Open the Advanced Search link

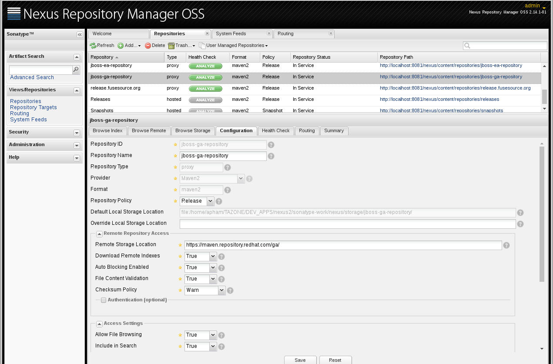pos(32,77)
